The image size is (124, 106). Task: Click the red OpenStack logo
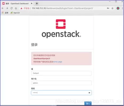point(61,24)
